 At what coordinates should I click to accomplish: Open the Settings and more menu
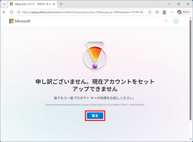[x=172, y=12]
